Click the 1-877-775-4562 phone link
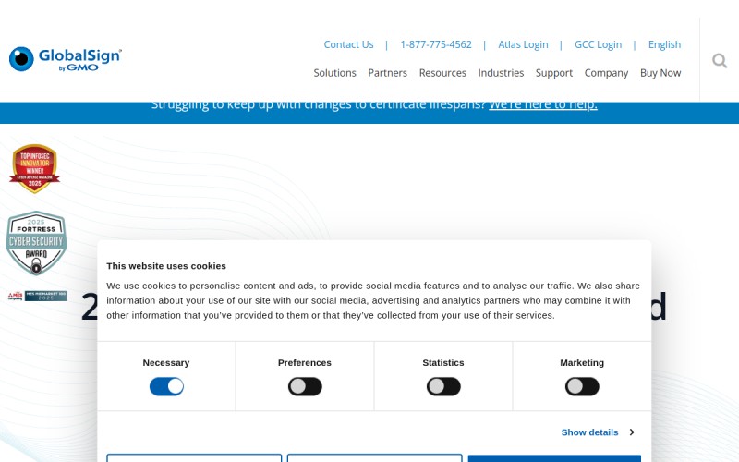The image size is (739, 462). pyautogui.click(x=436, y=44)
